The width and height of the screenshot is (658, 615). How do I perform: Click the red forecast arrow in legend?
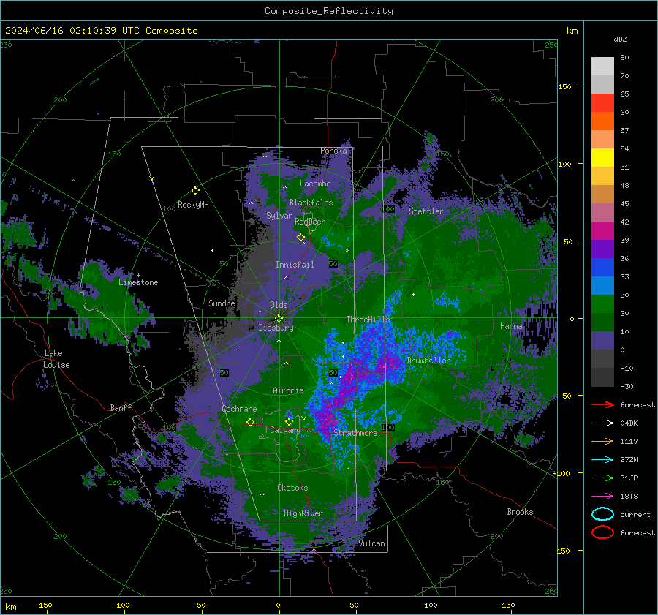[x=602, y=404]
